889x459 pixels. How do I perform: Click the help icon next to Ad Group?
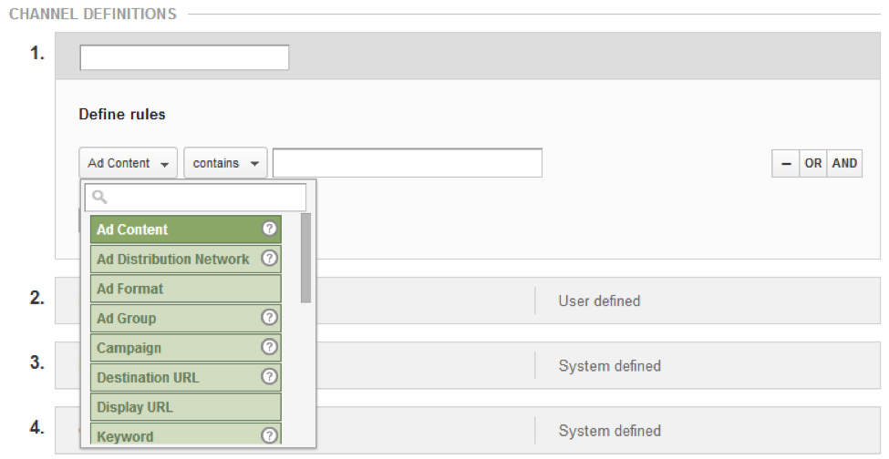click(269, 318)
